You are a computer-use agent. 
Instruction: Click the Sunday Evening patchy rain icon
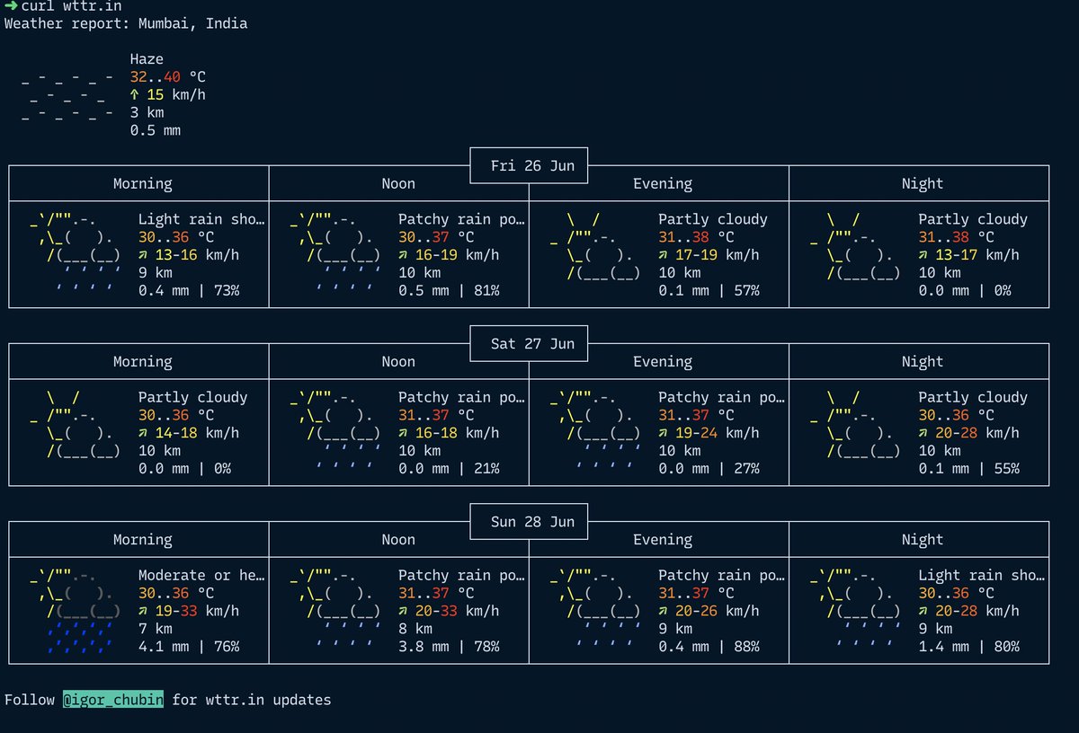pyautogui.click(x=595, y=609)
